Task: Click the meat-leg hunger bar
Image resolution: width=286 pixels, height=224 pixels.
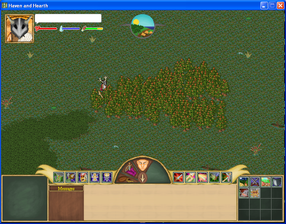Action: (x=92, y=28)
